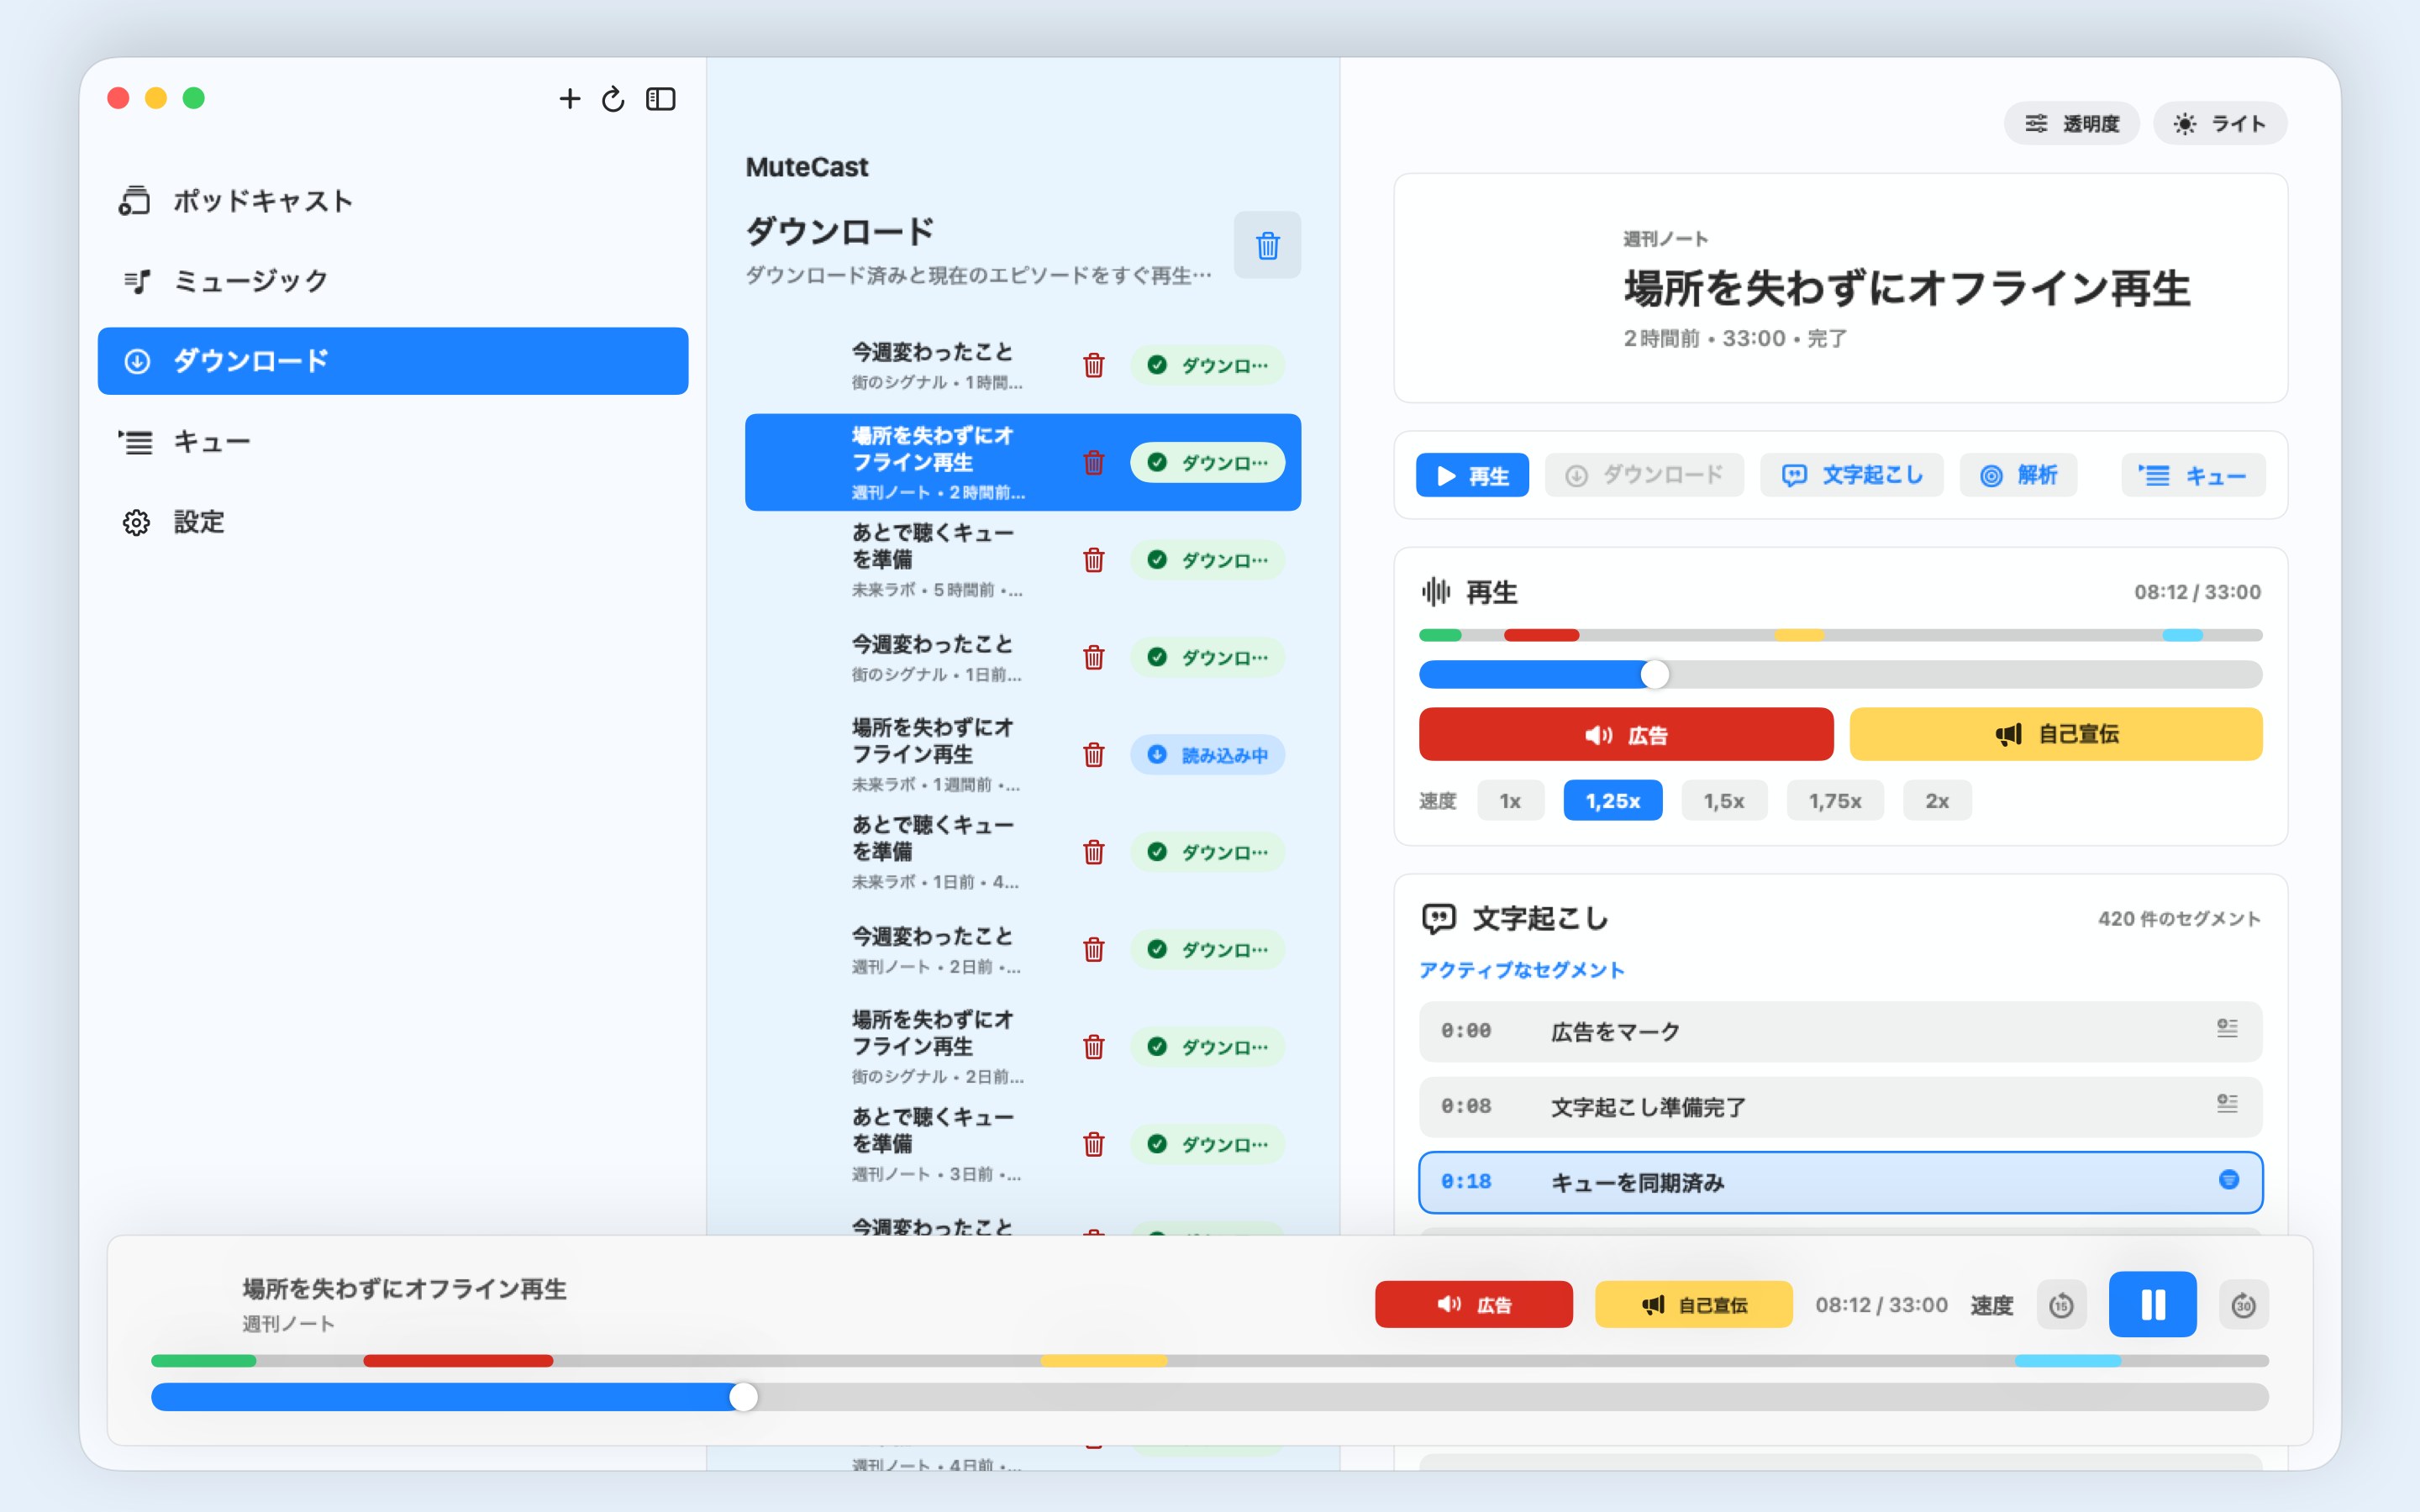Click trash icon for 未来ラボ 5時間前 episode
2420x1512 pixels.
click(x=1094, y=560)
